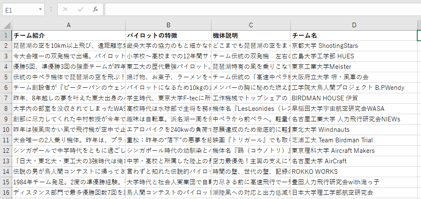The image size is (421, 199).
Task: Select column D header
Action: [354, 25]
